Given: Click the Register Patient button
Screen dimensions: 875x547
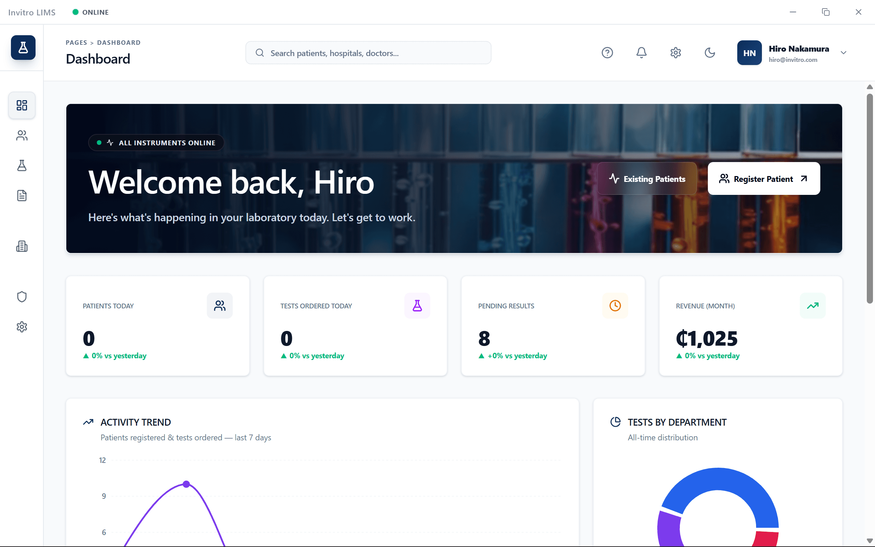Looking at the screenshot, I should point(764,179).
